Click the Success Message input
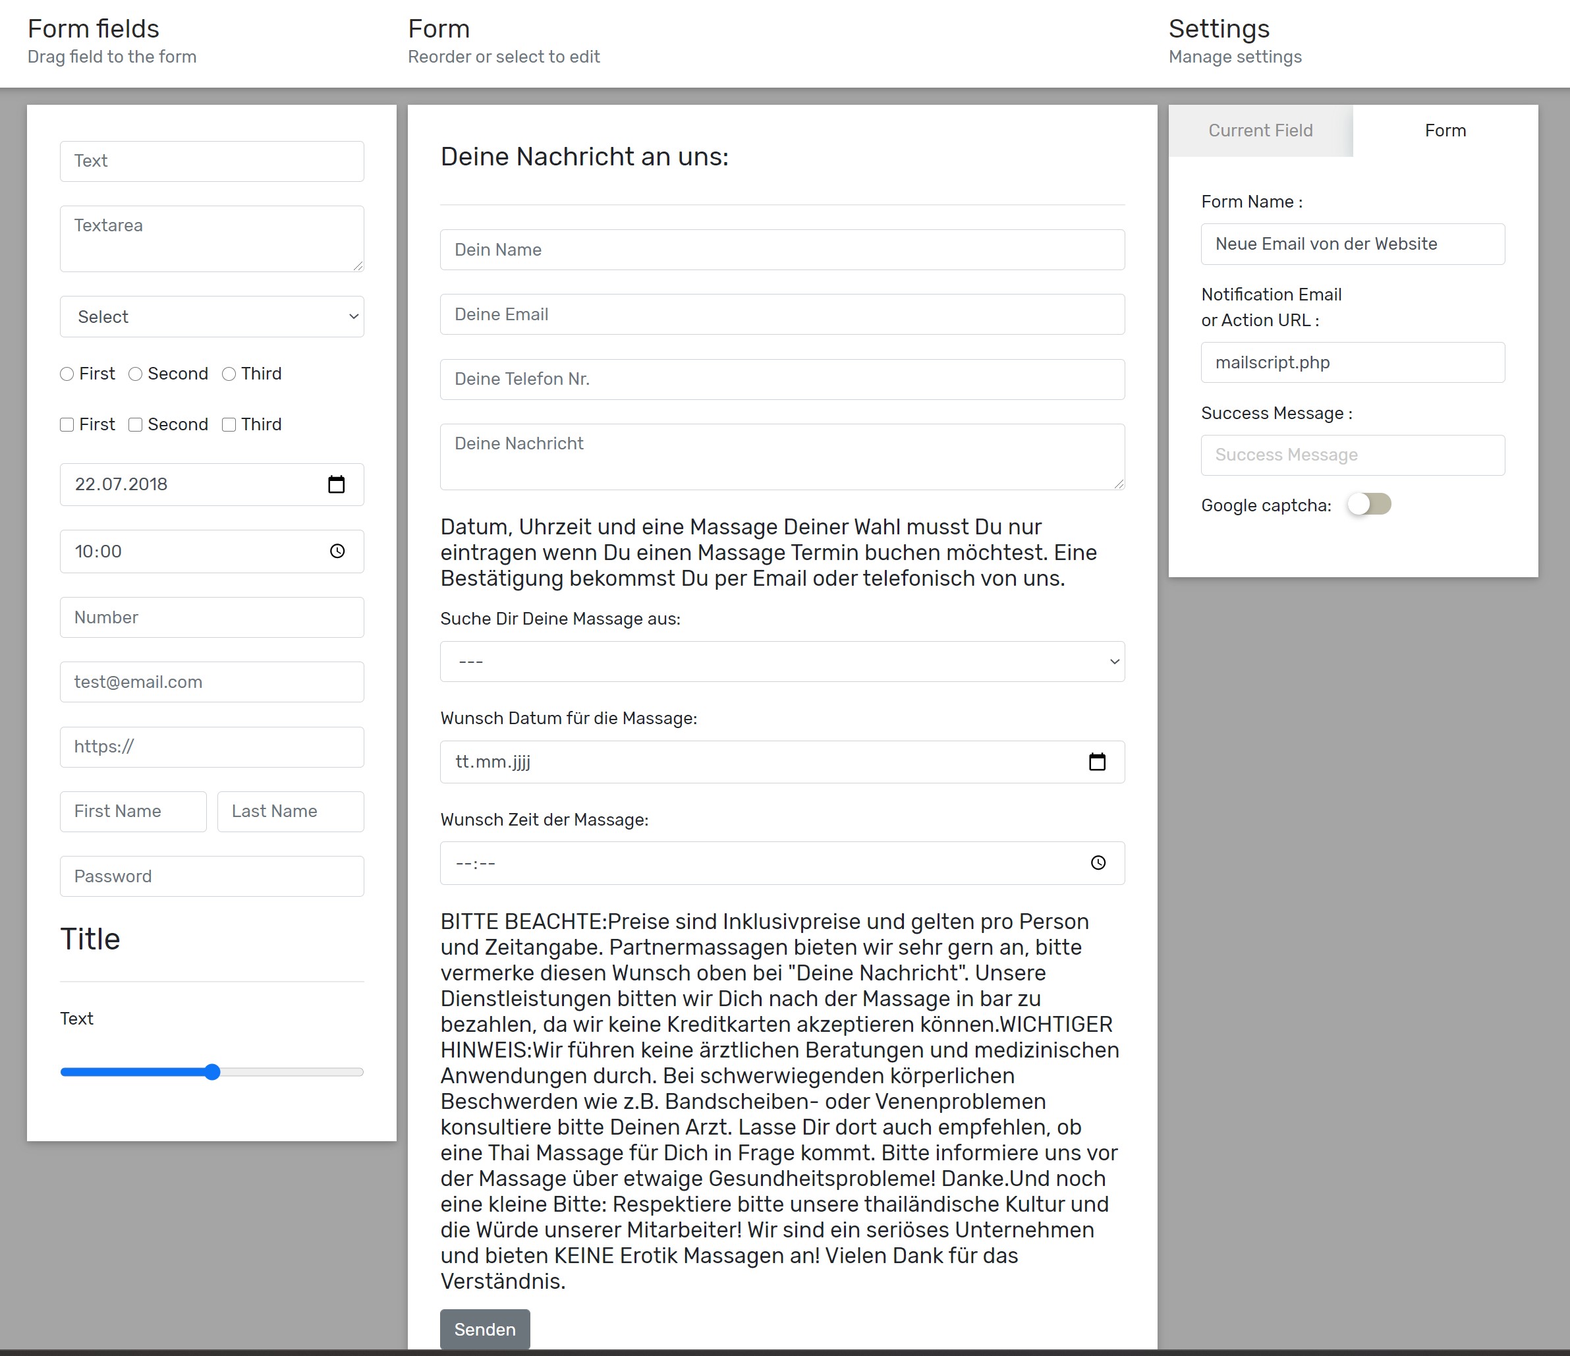Screen dimensions: 1570x1356 [1353, 455]
